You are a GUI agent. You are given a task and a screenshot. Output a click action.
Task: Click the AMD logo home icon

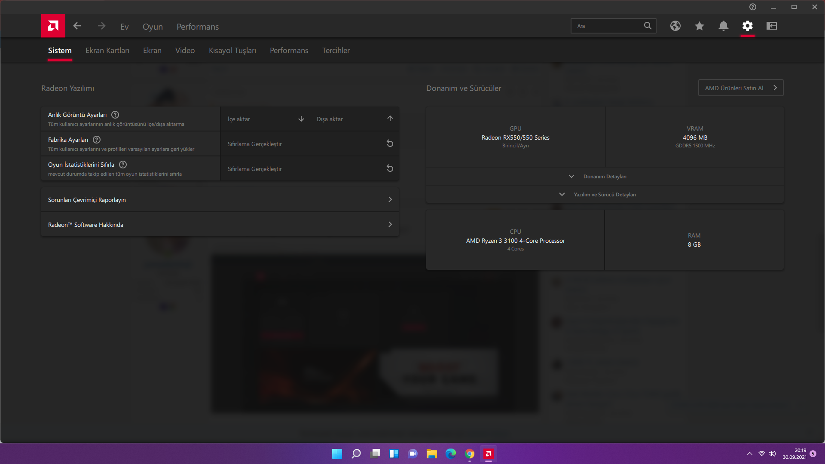53,26
